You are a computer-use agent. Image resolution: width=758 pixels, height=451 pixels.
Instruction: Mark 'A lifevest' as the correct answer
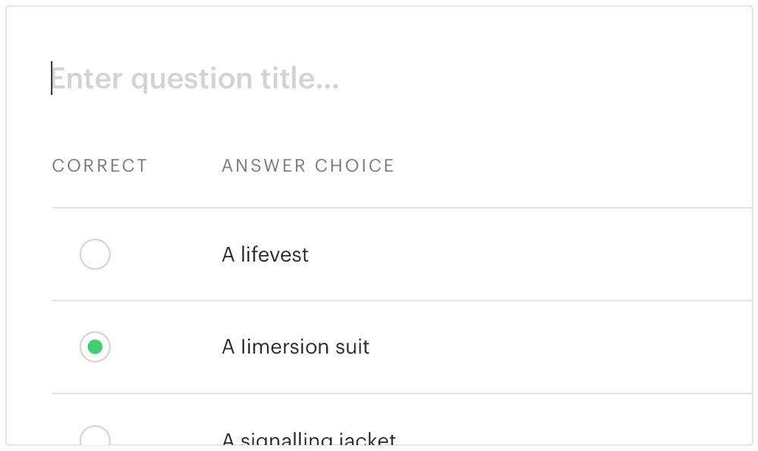(95, 254)
